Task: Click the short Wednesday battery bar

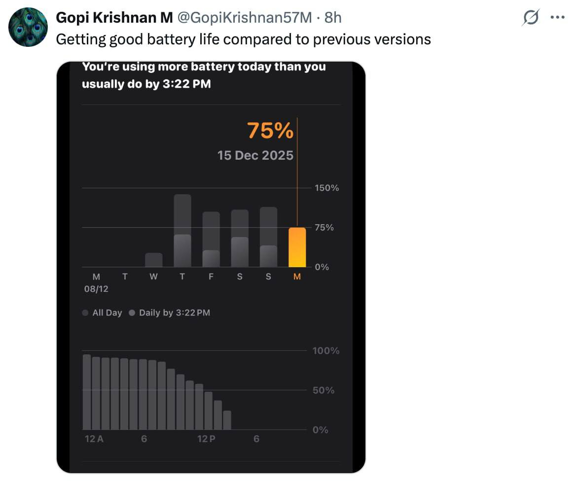Action: tap(154, 260)
